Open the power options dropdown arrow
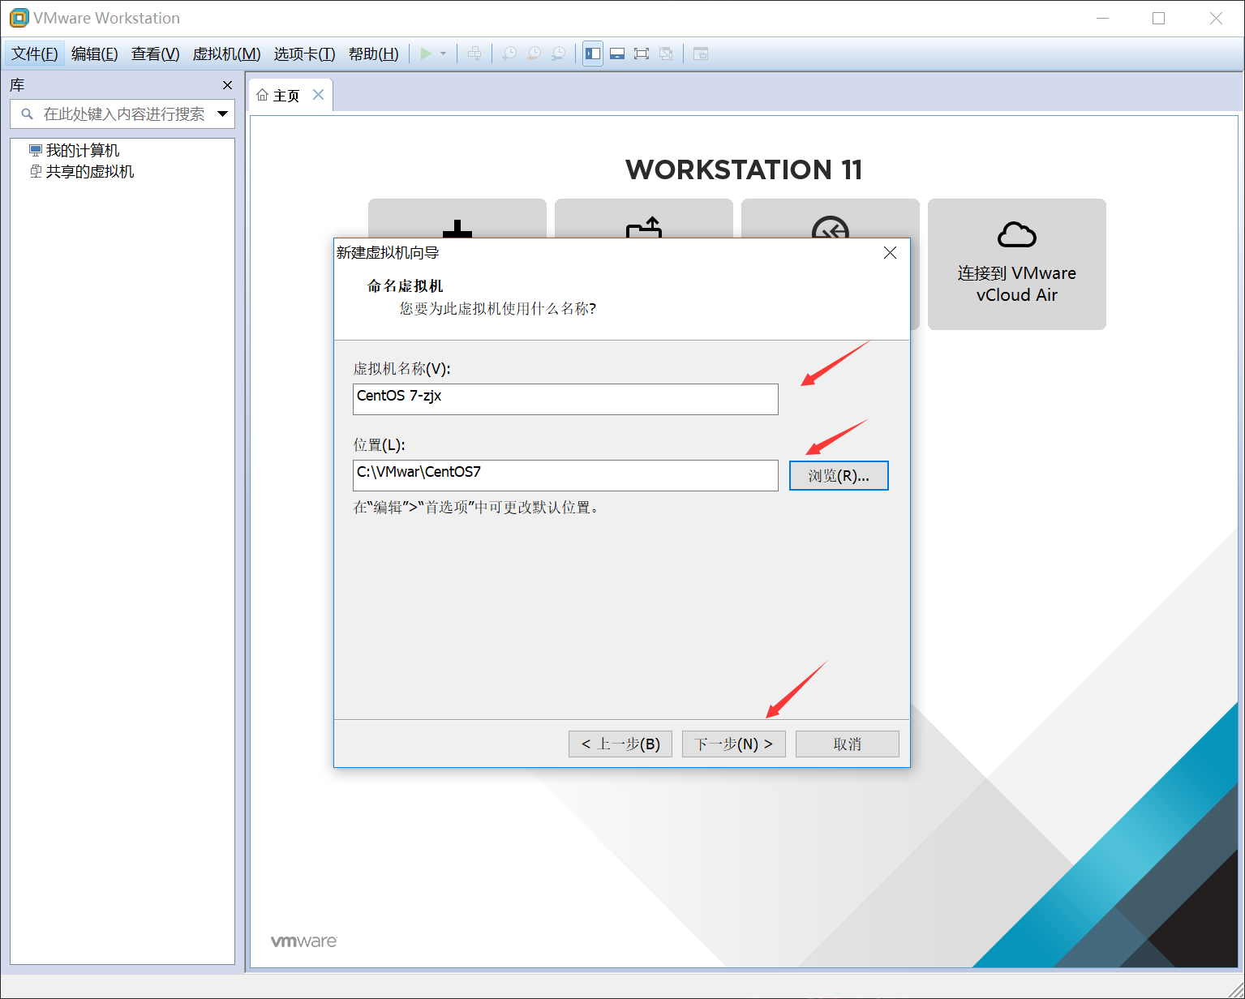The width and height of the screenshot is (1245, 999). pyautogui.click(x=443, y=54)
